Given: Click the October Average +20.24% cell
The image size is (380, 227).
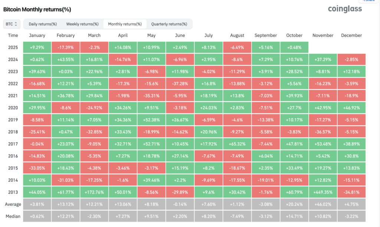Looking at the screenshot, I should (x=294, y=204).
